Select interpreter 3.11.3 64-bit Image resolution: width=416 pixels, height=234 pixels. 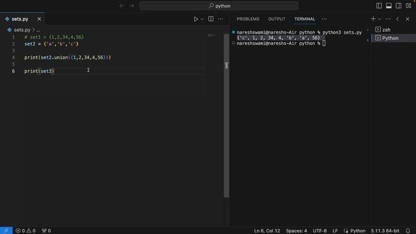click(385, 231)
